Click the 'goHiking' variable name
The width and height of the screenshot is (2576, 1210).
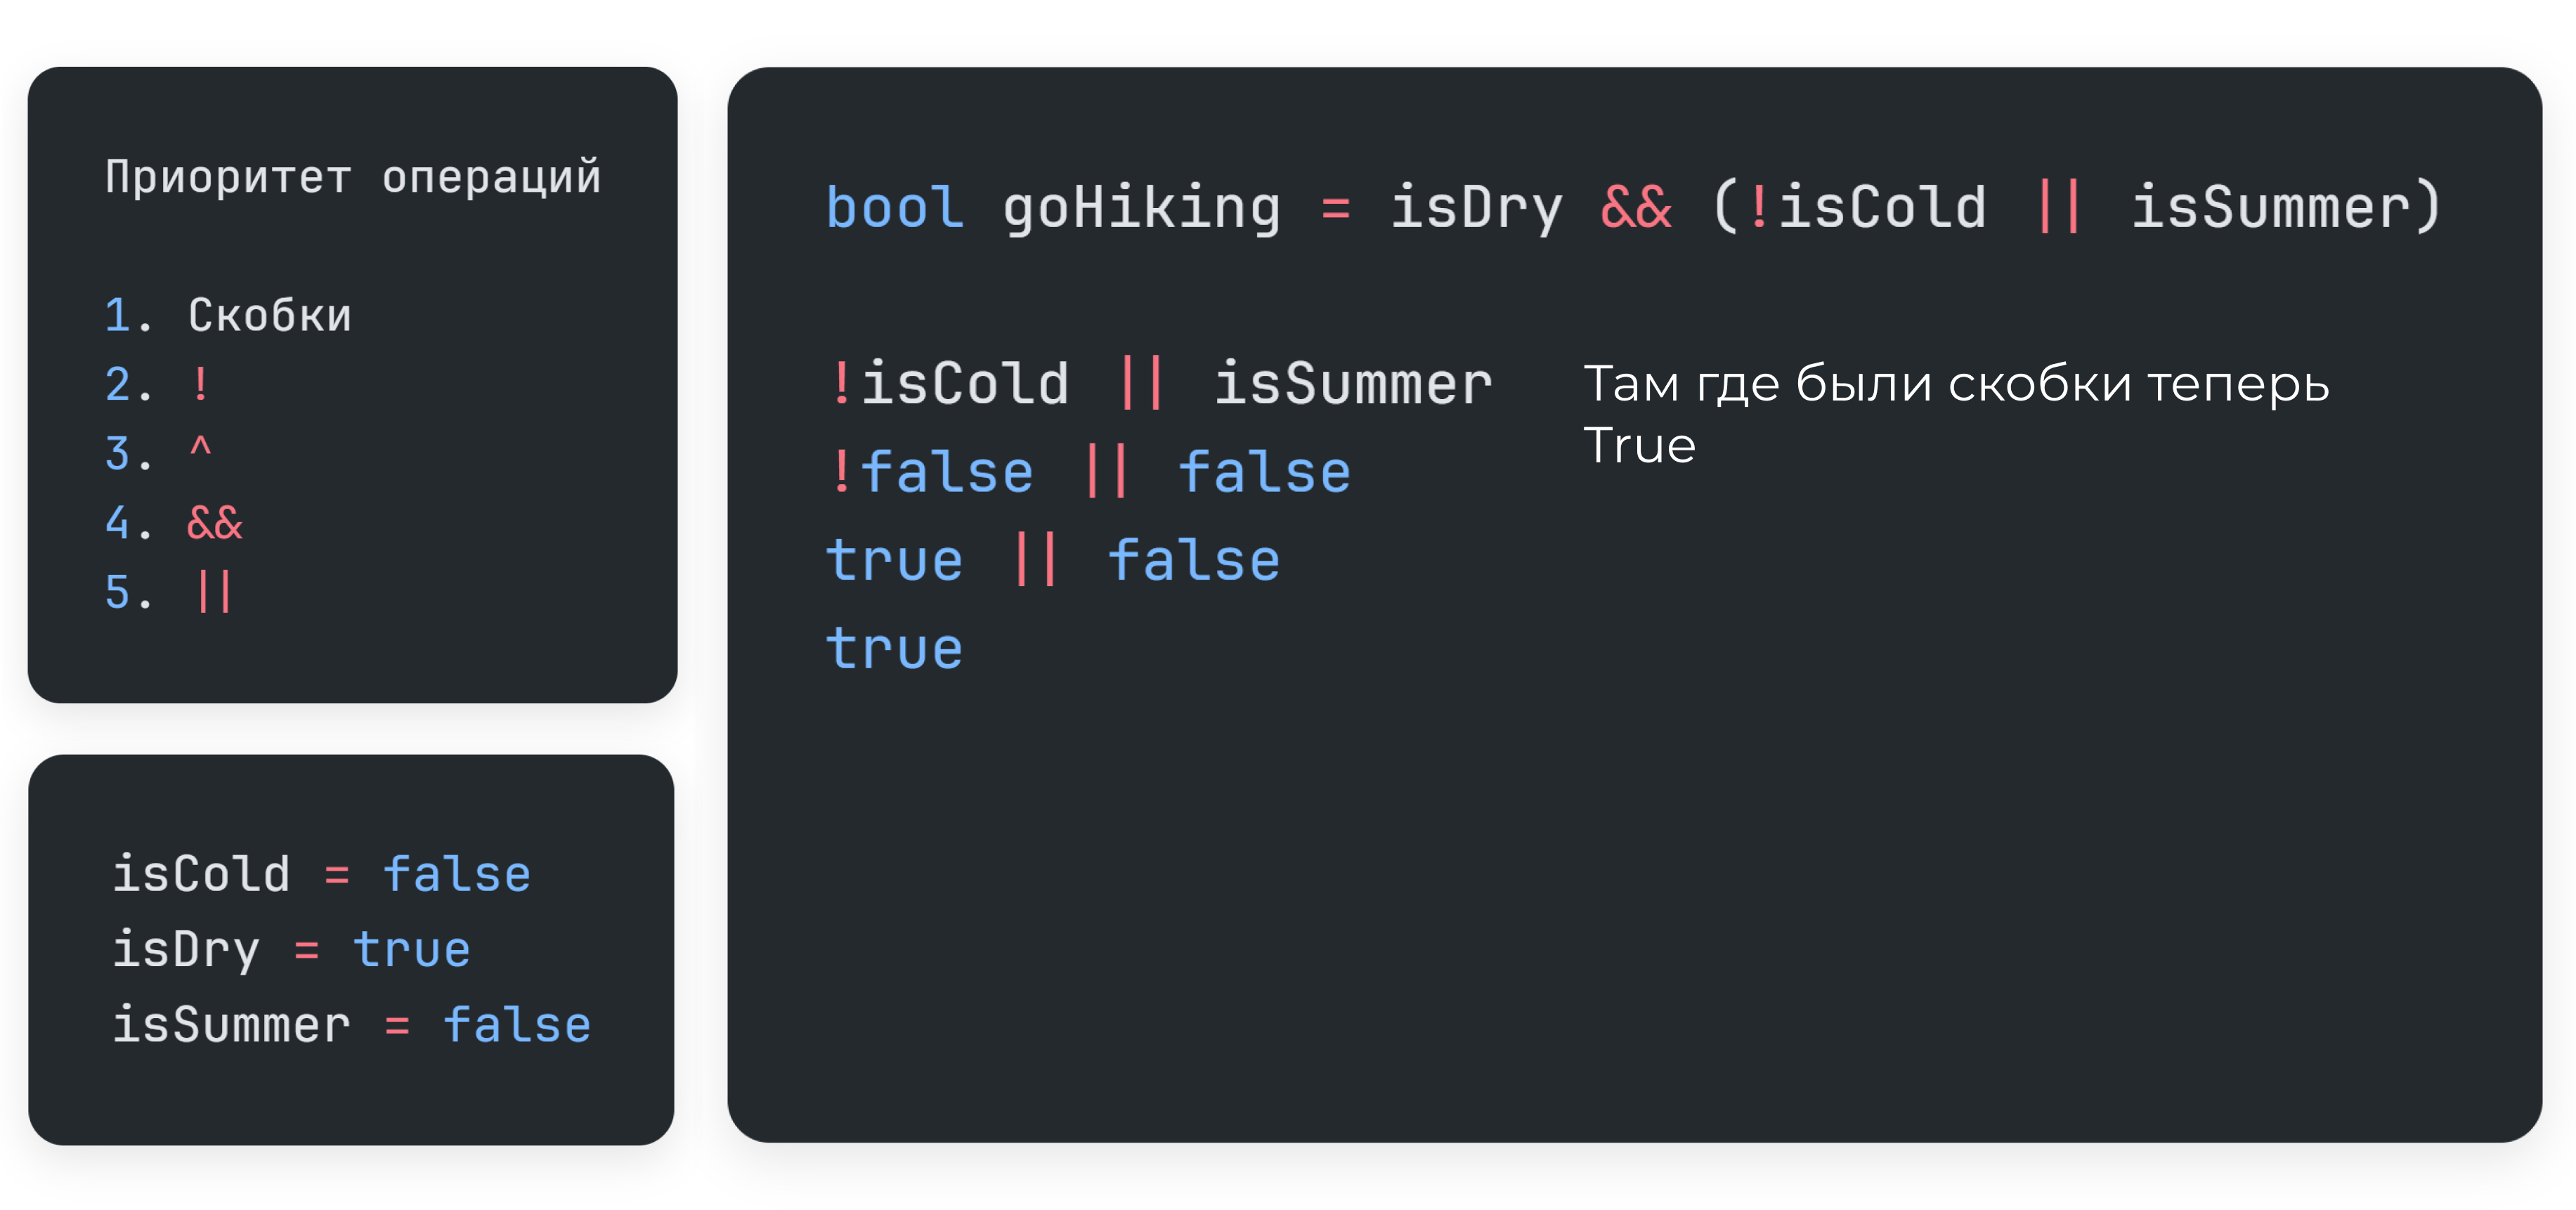1142,209
